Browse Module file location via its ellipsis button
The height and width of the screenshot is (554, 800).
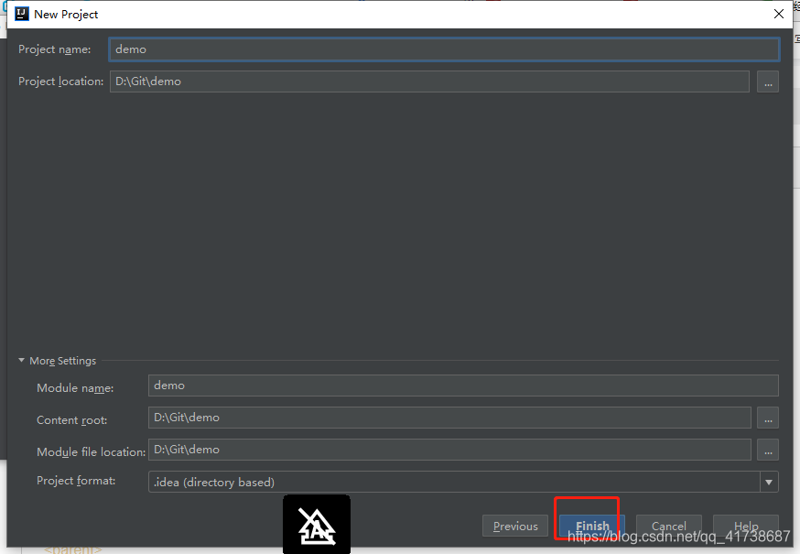tap(767, 450)
